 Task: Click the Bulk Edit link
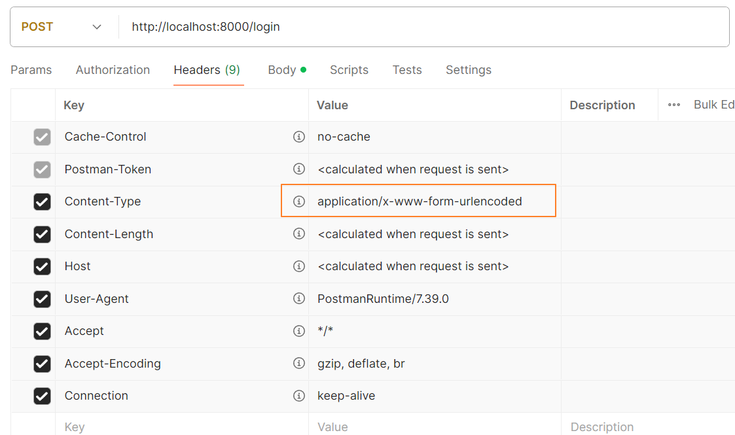(713, 105)
